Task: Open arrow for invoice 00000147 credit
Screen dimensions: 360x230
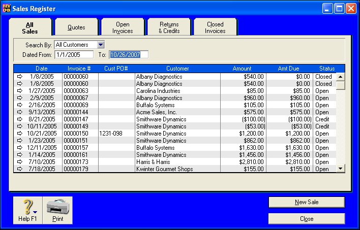Action: coord(20,119)
